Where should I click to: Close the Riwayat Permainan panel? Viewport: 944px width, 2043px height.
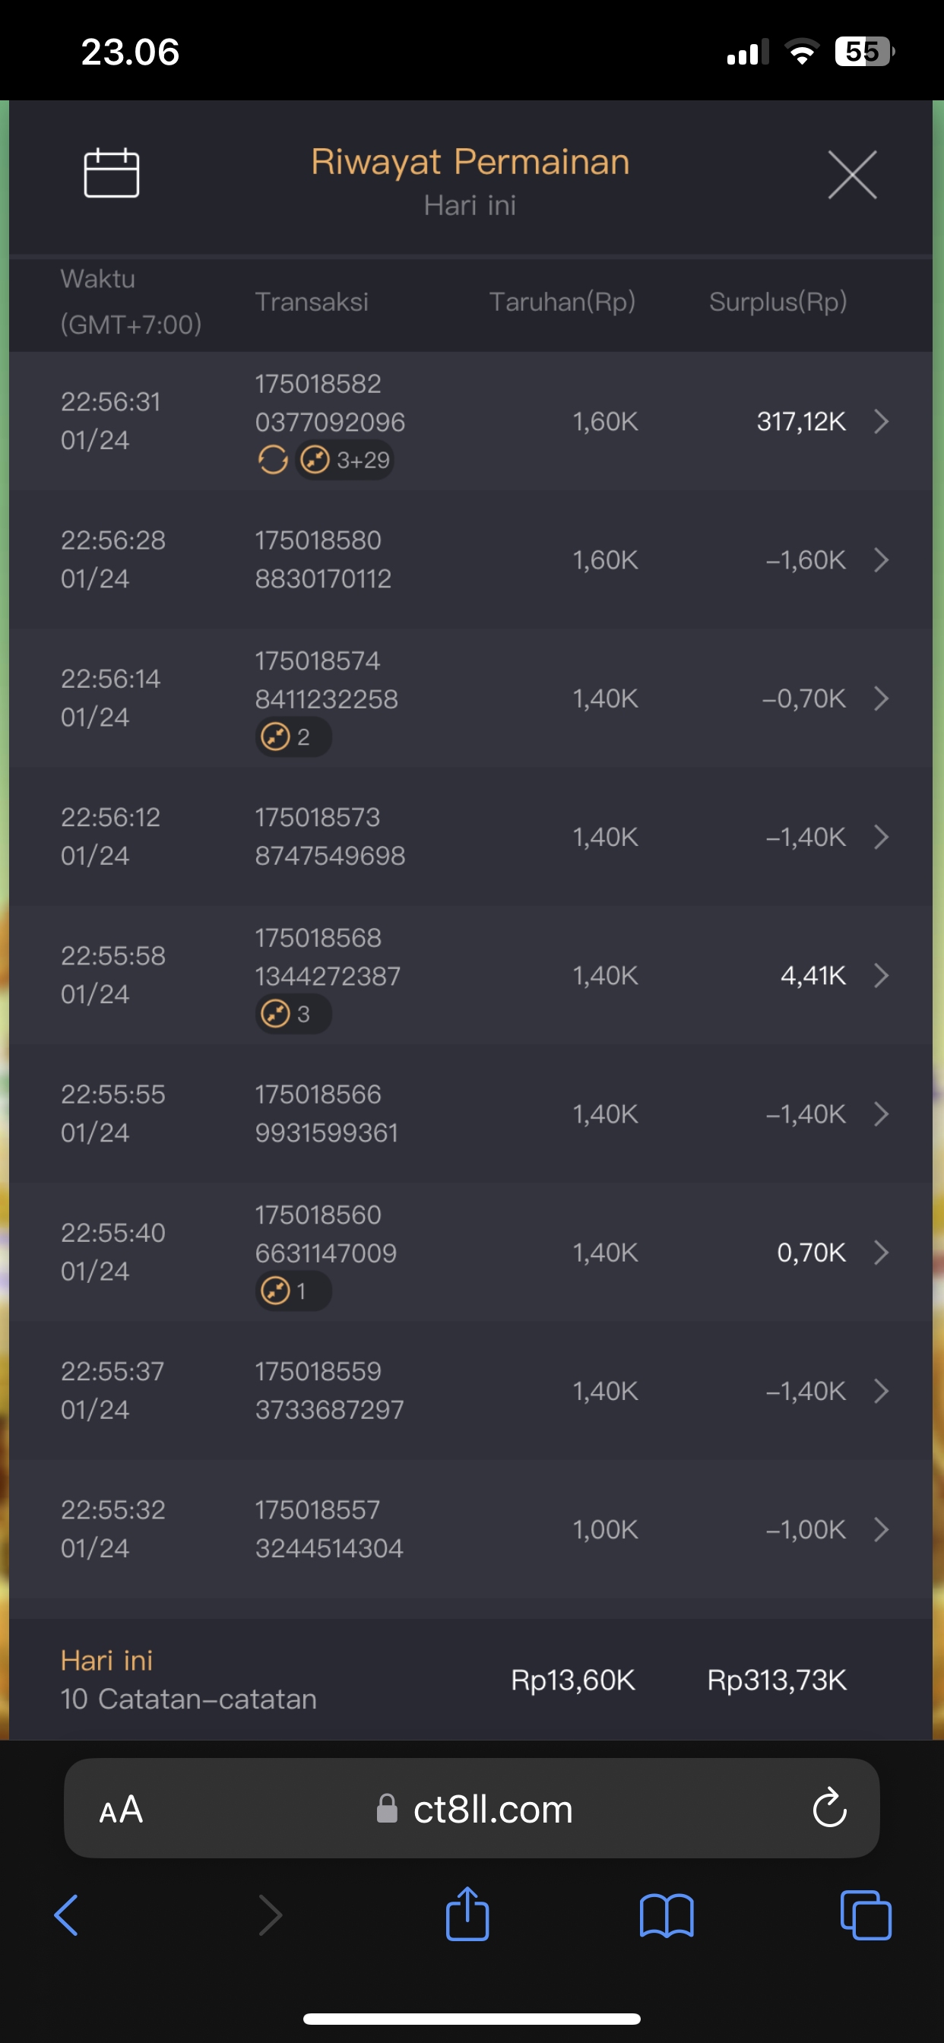click(852, 175)
